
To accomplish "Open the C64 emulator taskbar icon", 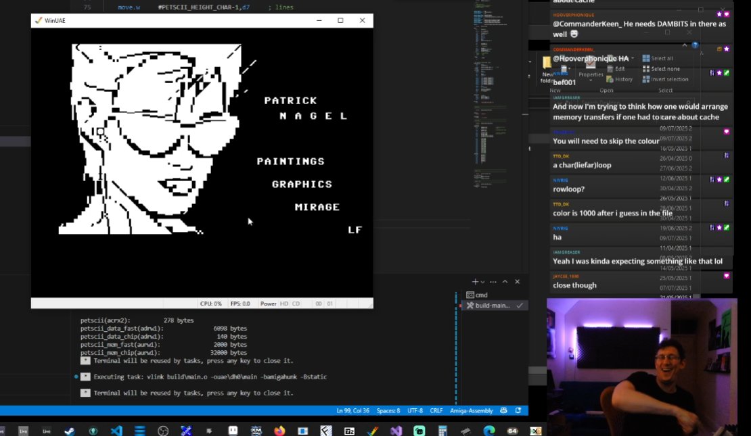I will 512,431.
